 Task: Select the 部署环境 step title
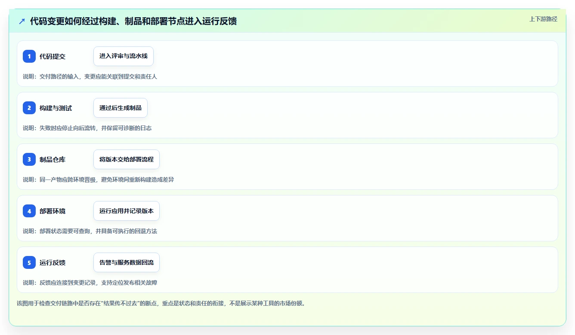53,211
